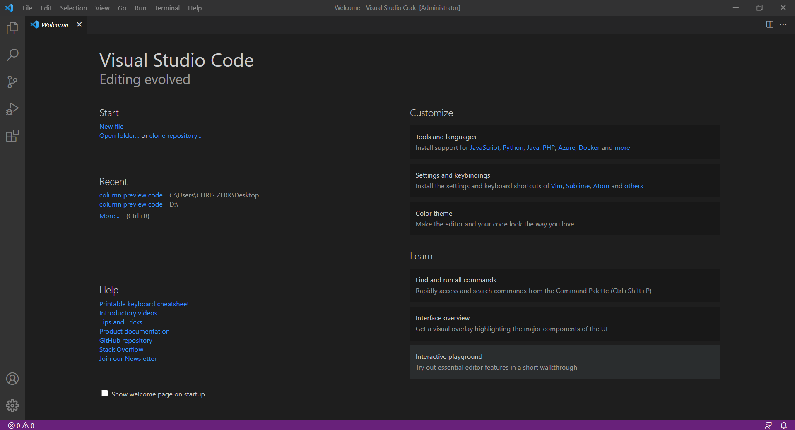Open the Terminal menu
This screenshot has height=430, width=795.
pyautogui.click(x=167, y=8)
